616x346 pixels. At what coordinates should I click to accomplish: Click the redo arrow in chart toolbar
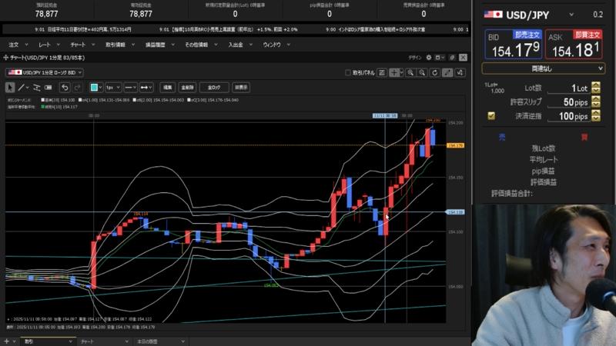pos(76,88)
